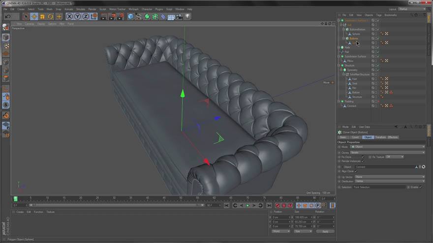Screen dimensions: 433x243
Task: Select the Pillow object in Object Manager
Action: point(350,61)
